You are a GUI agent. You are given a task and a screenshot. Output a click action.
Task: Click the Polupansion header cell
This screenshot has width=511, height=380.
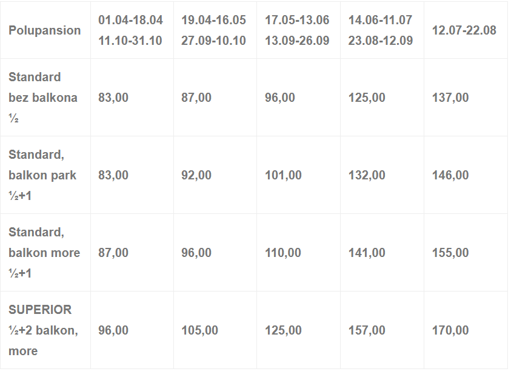coord(45,30)
